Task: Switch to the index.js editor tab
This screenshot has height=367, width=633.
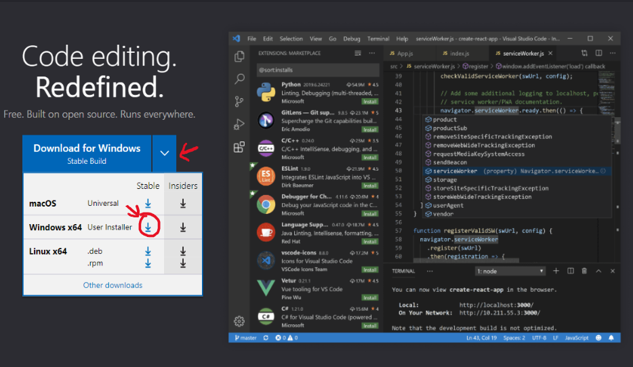Action: (x=460, y=53)
